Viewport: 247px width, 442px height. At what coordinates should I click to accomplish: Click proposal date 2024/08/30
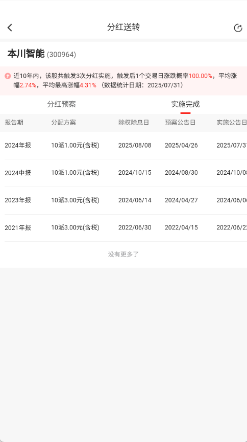(x=181, y=173)
